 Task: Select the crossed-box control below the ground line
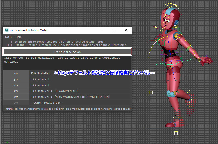pyautogui.click(x=176, y=133)
